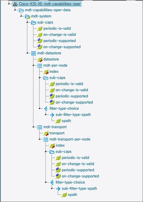Select the mdt-transport label

[55, 127]
